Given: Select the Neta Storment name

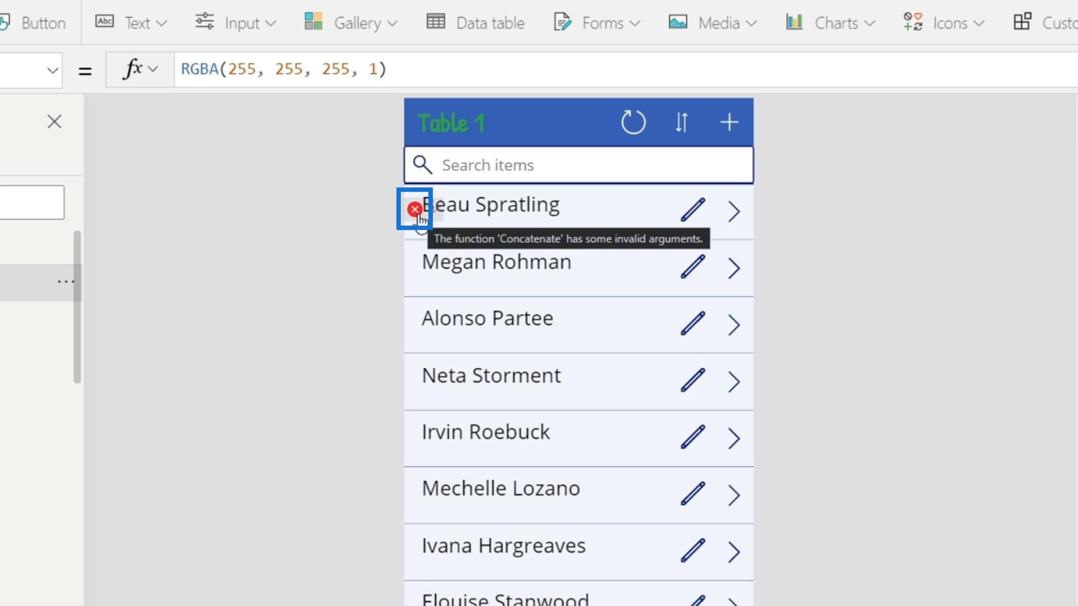Looking at the screenshot, I should pos(492,376).
